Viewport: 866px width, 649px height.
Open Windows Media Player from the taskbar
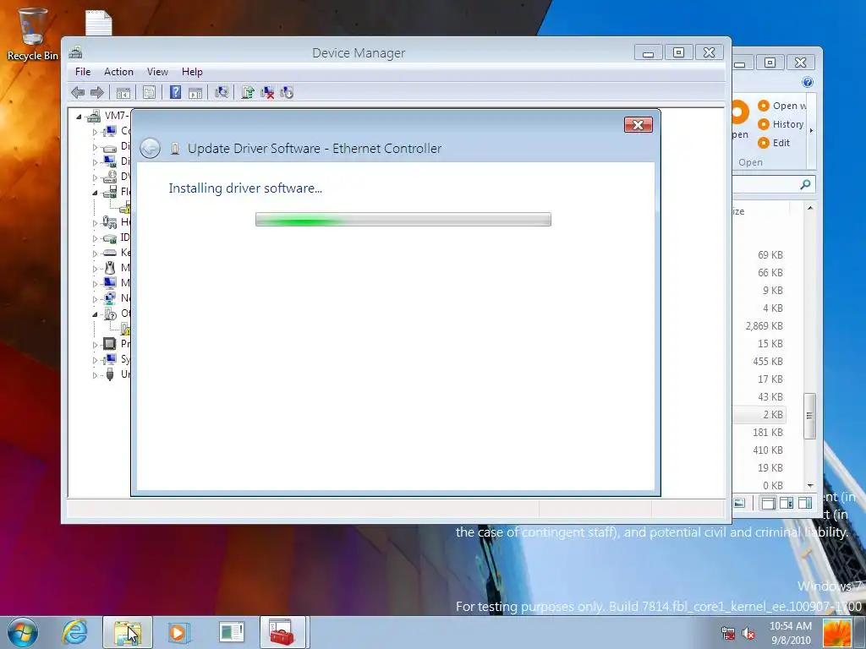pyautogui.click(x=178, y=632)
